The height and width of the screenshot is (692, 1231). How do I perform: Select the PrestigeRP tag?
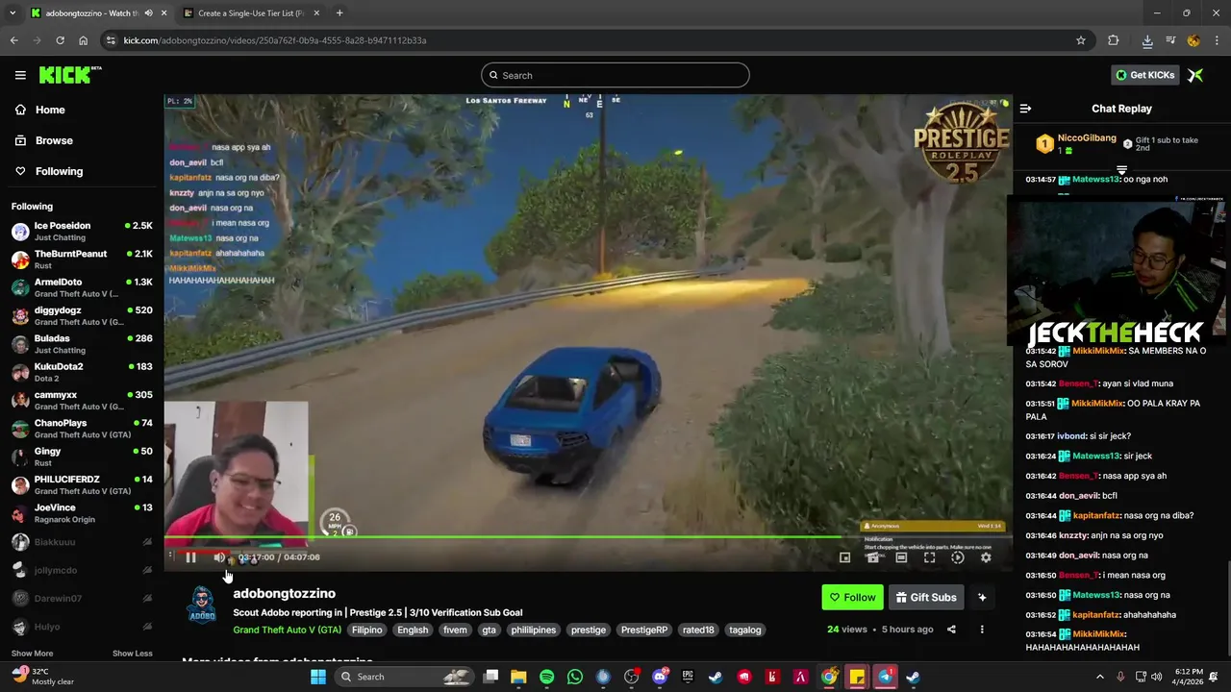click(x=643, y=630)
